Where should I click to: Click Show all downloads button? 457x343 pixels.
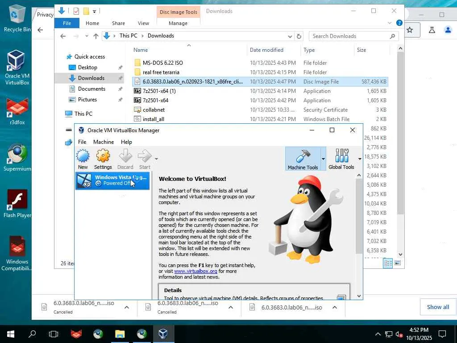[438, 307]
